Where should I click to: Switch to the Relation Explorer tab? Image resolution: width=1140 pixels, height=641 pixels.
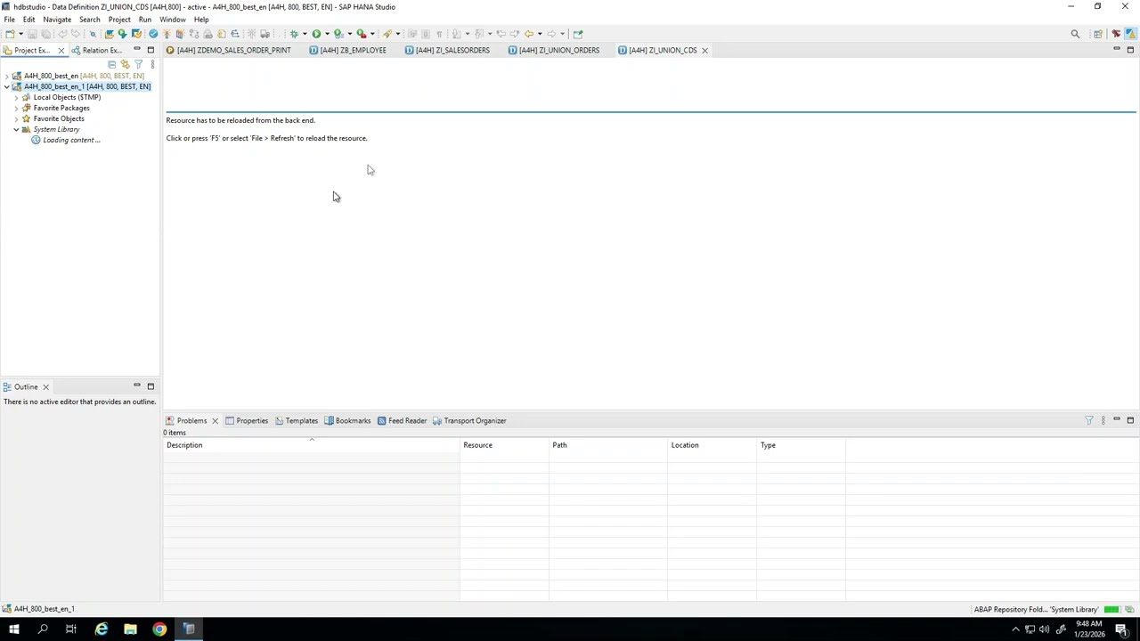(96, 51)
